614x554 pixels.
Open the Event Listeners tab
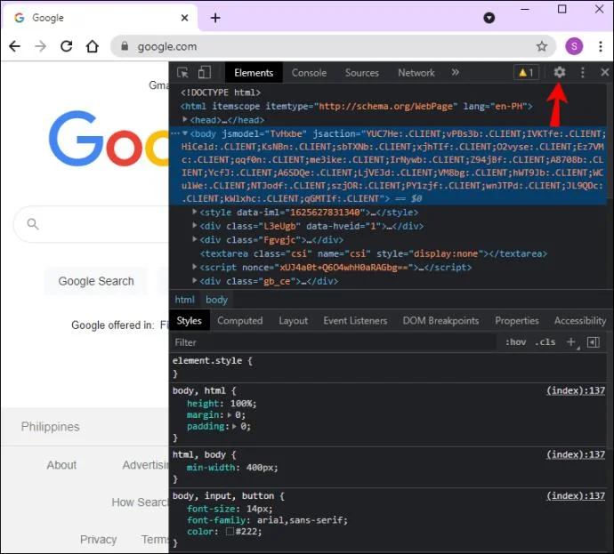(x=355, y=321)
